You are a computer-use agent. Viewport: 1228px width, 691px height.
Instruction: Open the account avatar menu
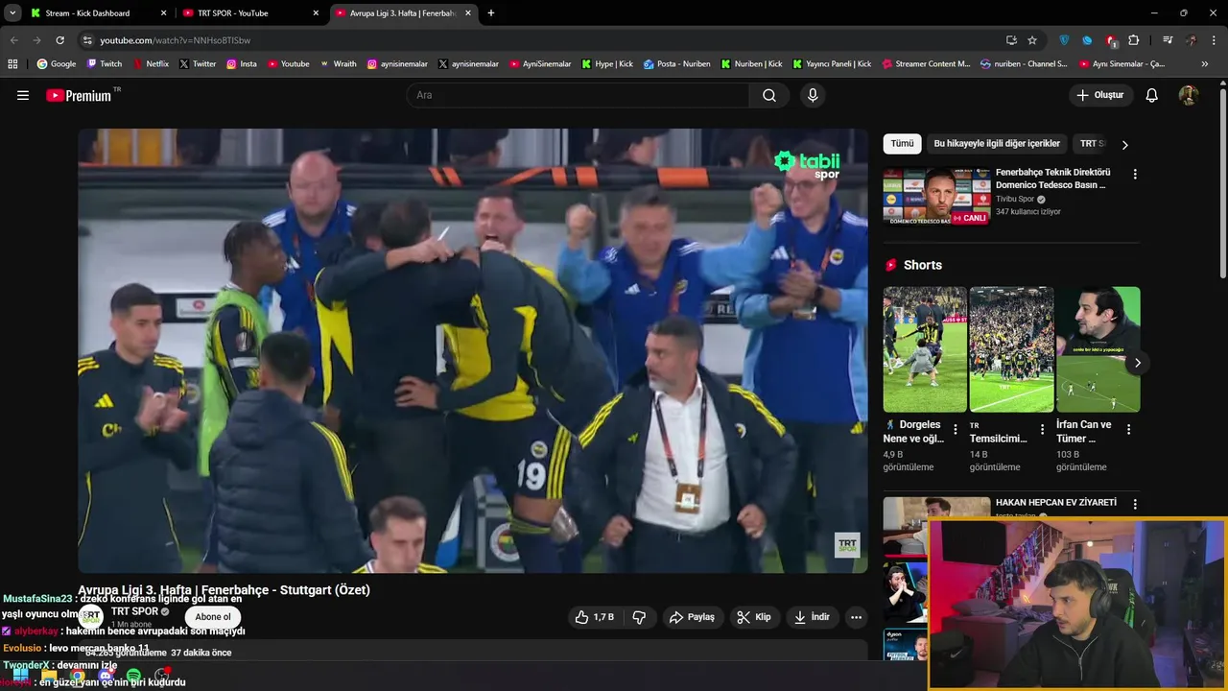tap(1189, 95)
